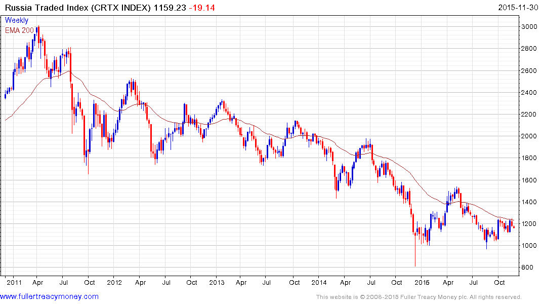Image resolution: width=544 pixels, height=304 pixels.
Task: Click the 2015 year label on time axis
Action: pos(422,282)
